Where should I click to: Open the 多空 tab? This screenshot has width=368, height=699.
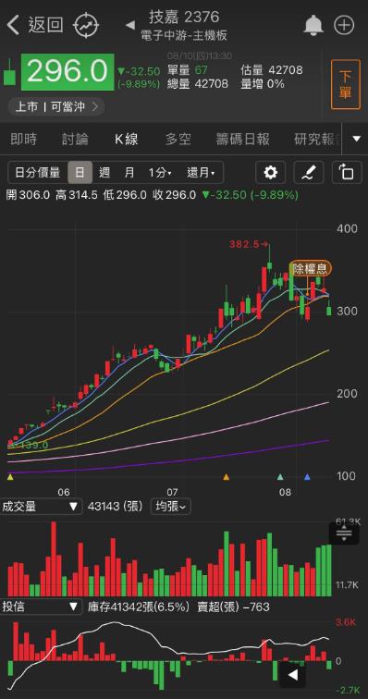pos(178,139)
